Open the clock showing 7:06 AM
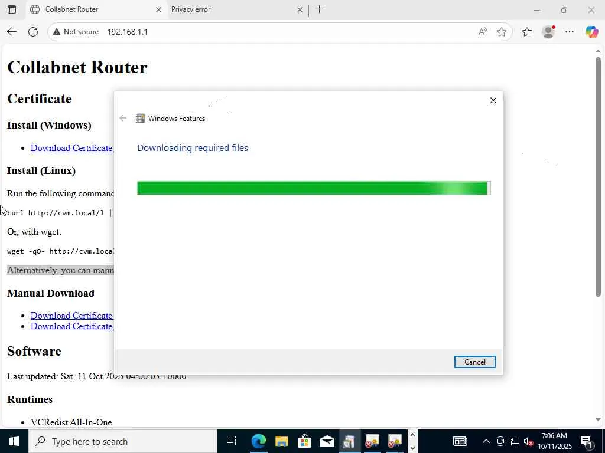The image size is (605, 453). 554,441
